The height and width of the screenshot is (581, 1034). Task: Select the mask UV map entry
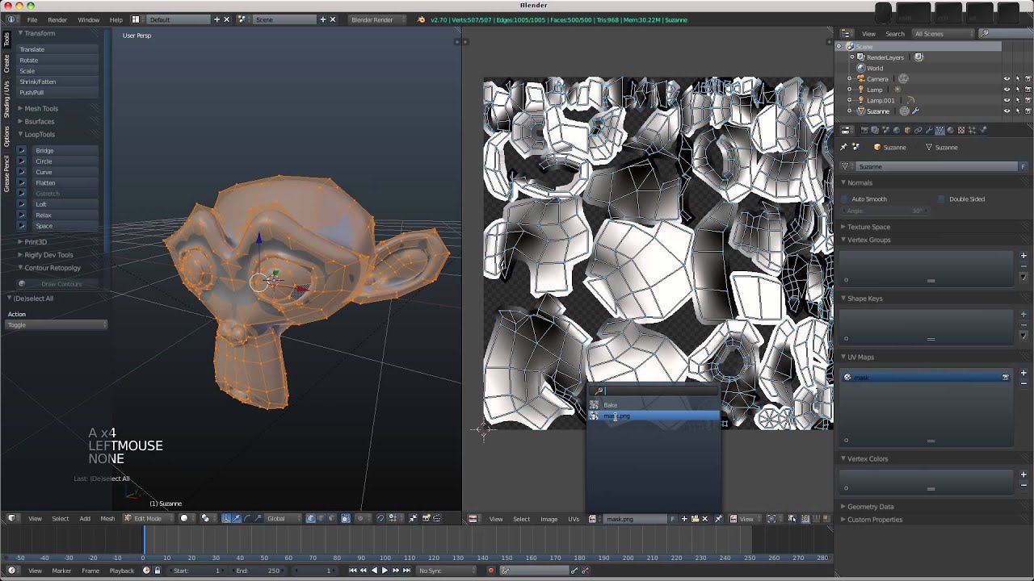[927, 377]
